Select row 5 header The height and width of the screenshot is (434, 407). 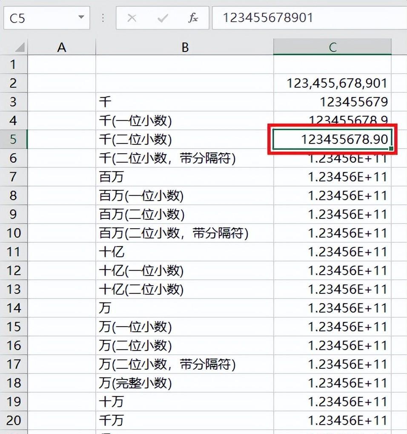[13, 139]
